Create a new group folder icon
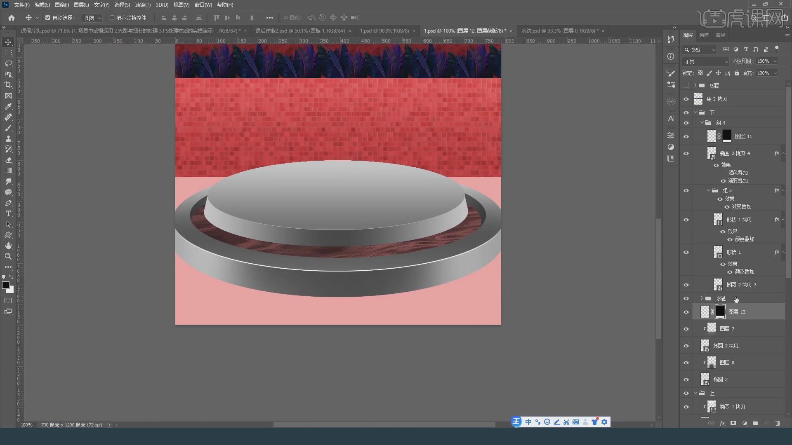 [x=755, y=423]
